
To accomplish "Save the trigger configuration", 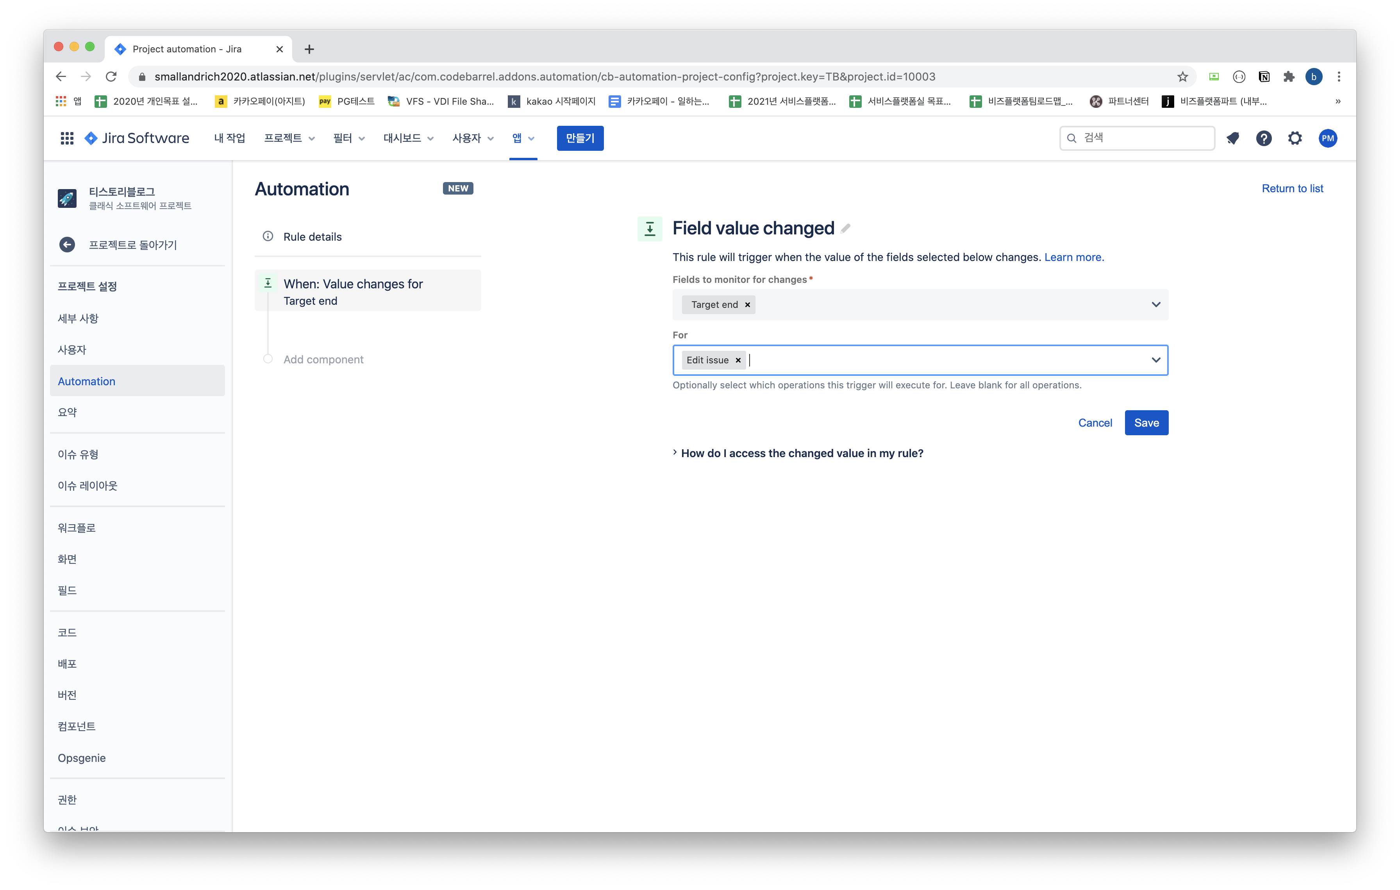I will tap(1146, 423).
